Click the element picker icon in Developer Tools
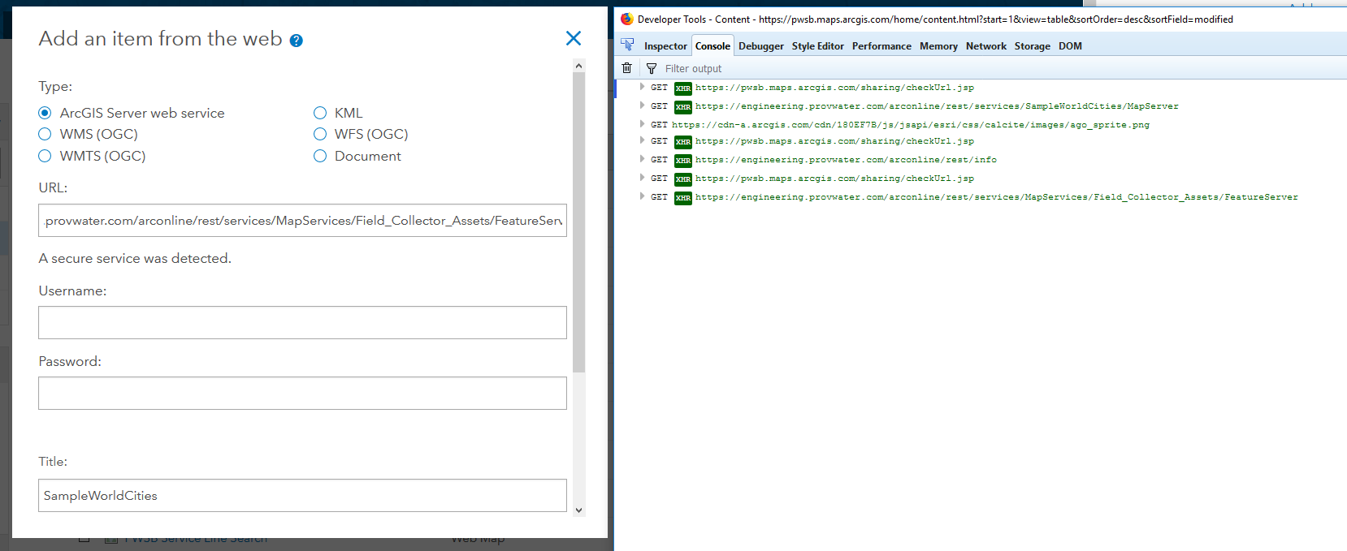Screen dimensions: 1347x551 [x=627, y=45]
